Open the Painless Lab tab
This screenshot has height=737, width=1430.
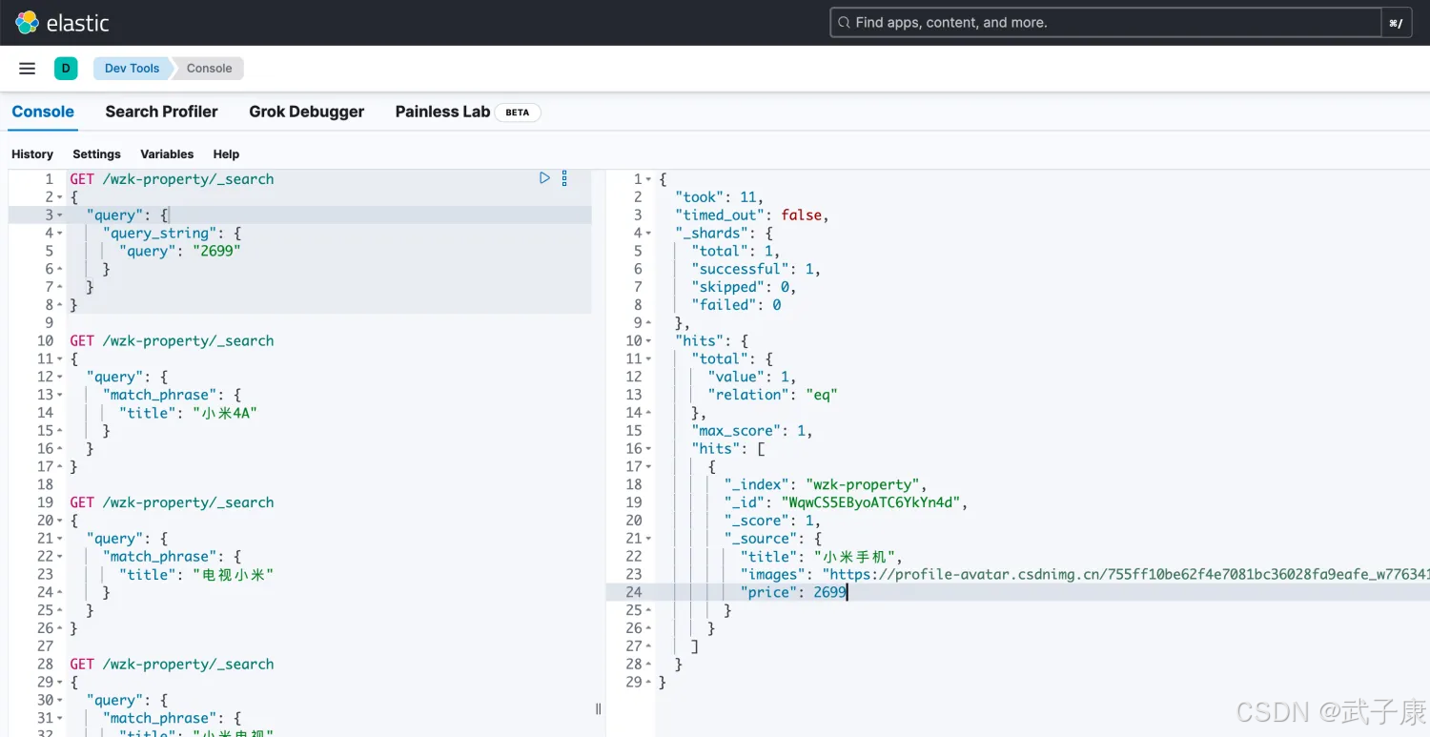(442, 112)
